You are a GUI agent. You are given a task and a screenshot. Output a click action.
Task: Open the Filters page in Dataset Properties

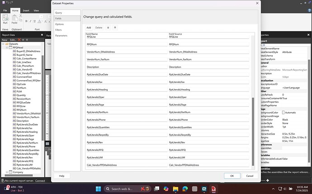coord(67,30)
